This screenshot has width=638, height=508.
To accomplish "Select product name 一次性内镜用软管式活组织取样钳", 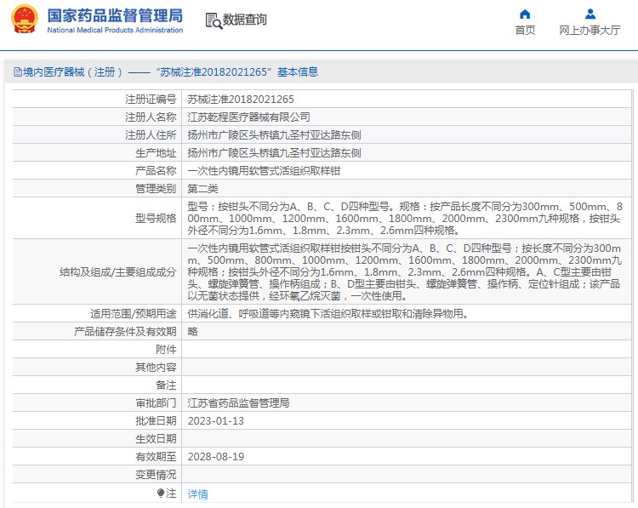I will (264, 171).
